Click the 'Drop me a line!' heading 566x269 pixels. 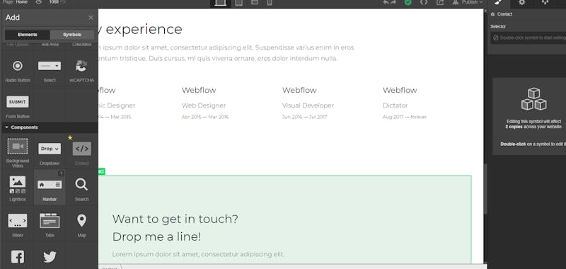pyautogui.click(x=156, y=237)
